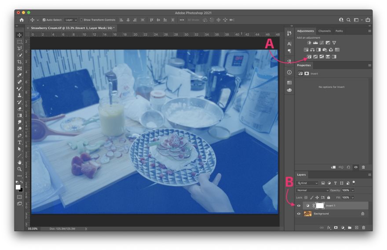The height and width of the screenshot is (250, 387).
Task: Switch to the Paths tab
Action: point(339,31)
